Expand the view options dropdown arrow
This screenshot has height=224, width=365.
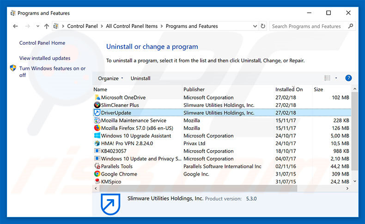click(x=336, y=78)
